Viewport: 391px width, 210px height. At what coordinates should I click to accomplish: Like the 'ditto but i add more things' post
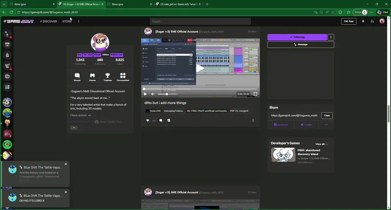click(148, 121)
